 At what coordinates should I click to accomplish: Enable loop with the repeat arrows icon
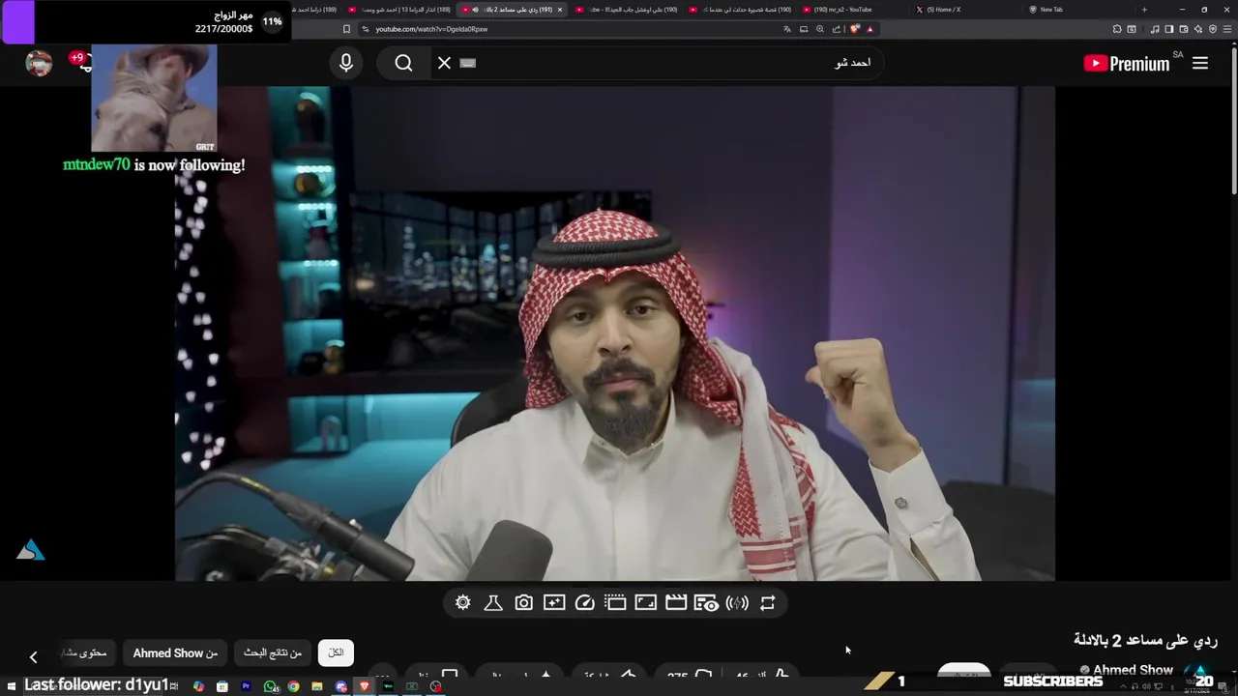point(768,603)
